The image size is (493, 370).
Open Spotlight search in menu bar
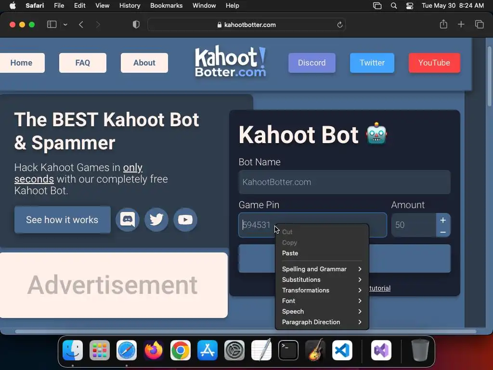point(394,6)
